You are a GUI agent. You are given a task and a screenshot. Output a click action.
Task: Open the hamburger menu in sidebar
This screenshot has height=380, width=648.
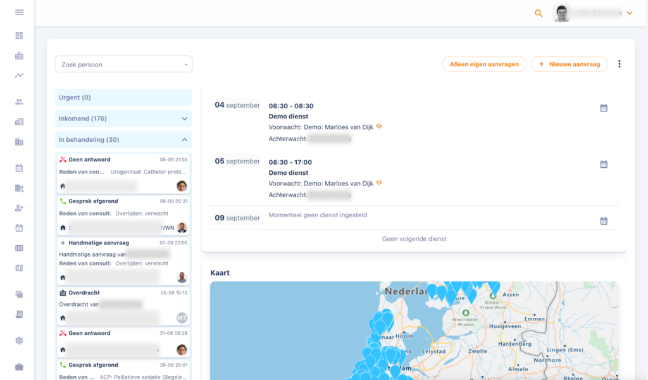click(19, 13)
